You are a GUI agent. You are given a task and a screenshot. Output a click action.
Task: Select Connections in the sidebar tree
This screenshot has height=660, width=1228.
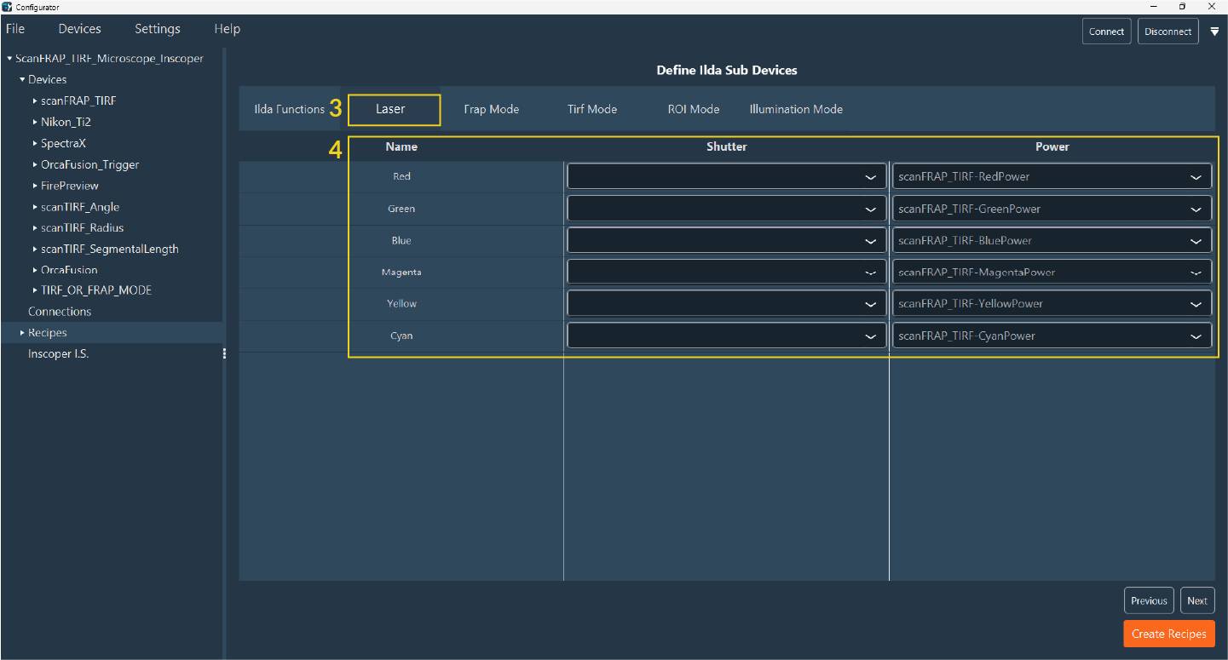60,312
